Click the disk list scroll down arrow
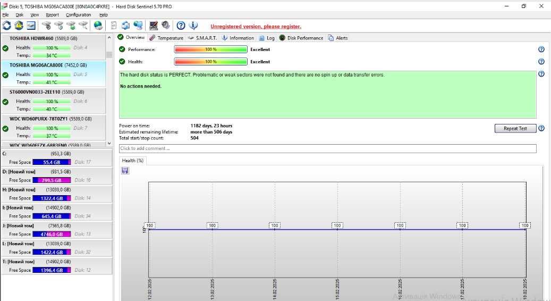 coord(109,144)
